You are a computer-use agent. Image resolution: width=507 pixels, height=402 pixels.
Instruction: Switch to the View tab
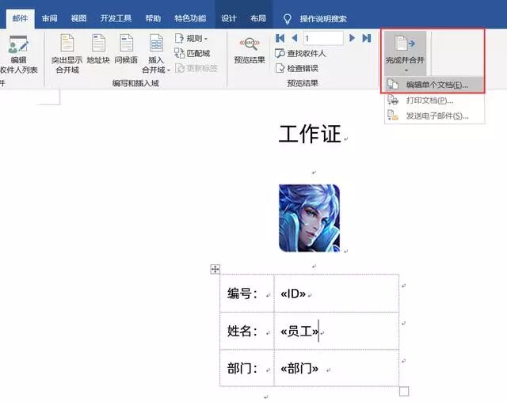click(x=78, y=18)
